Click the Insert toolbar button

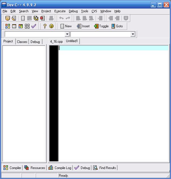[83, 26]
